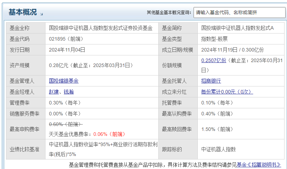Image resolution: width=287 pixels, height=169 pixels.
Task: Select the short name 国投瑞银中证机器人指数发起式A
Action: pyautogui.click(x=237, y=28)
